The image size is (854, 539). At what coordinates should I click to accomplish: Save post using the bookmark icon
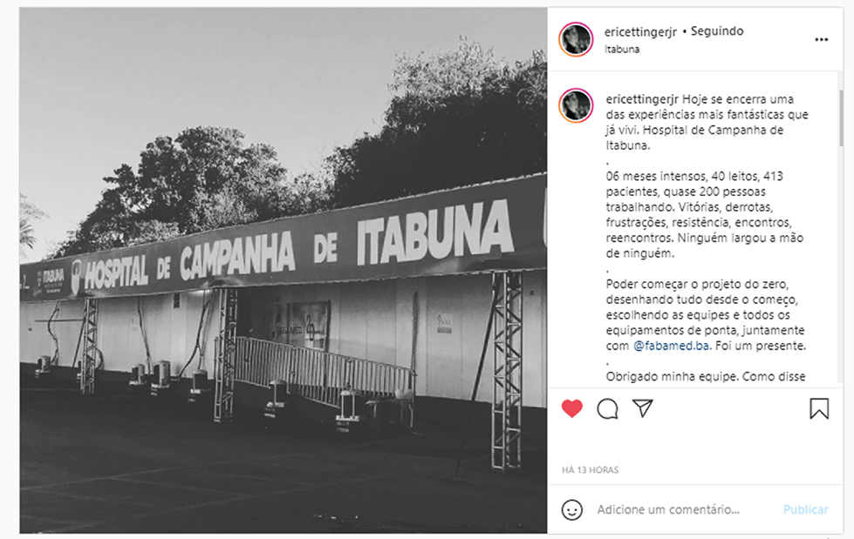[818, 409]
